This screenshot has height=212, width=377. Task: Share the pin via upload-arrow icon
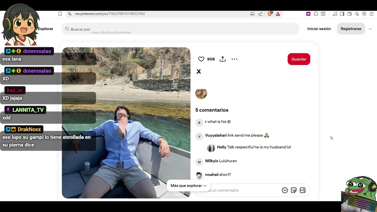[x=223, y=59]
